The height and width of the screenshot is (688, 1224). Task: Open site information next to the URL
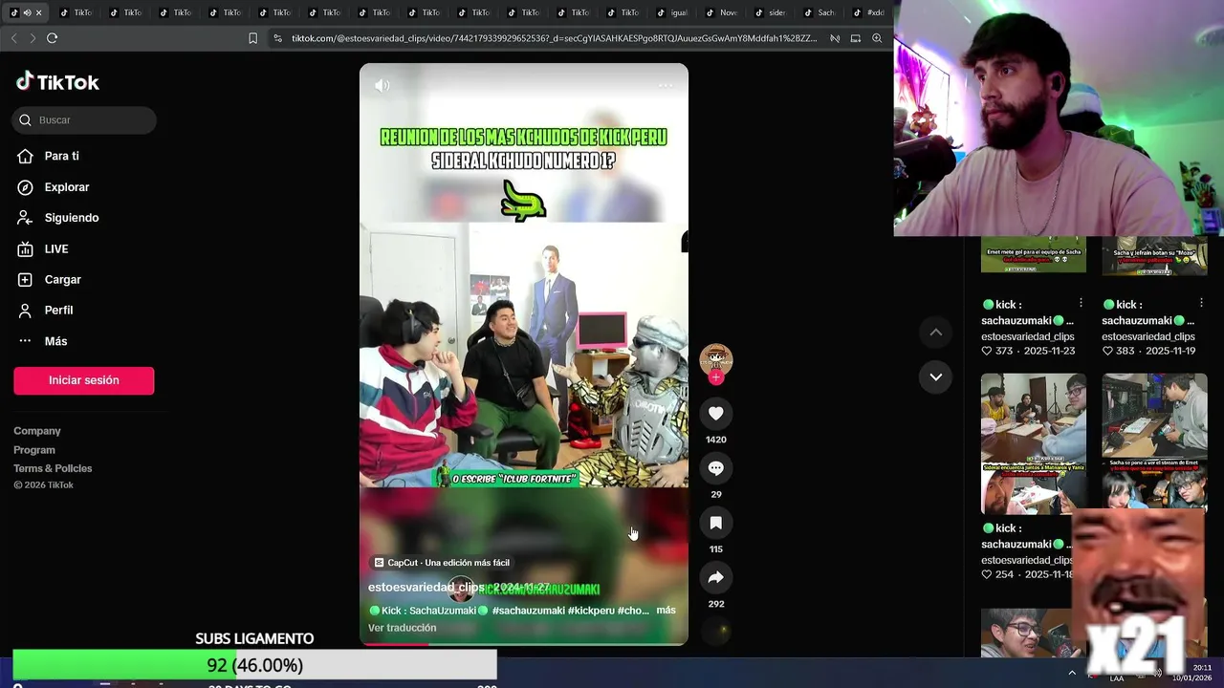pyautogui.click(x=277, y=38)
